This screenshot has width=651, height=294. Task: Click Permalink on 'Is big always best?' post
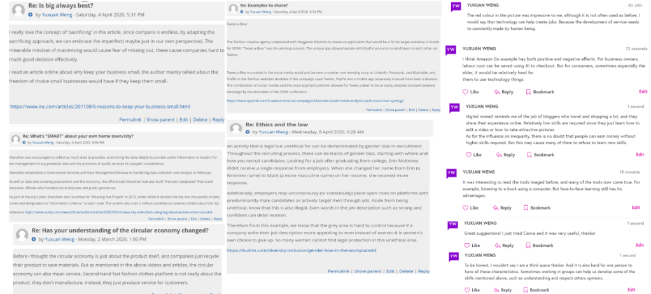pyautogui.click(x=130, y=119)
